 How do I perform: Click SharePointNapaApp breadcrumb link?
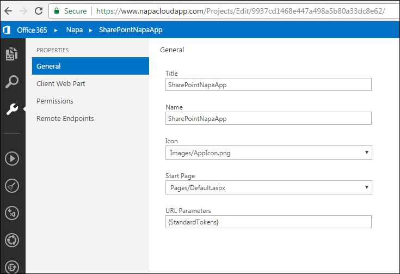pyautogui.click(x=131, y=30)
